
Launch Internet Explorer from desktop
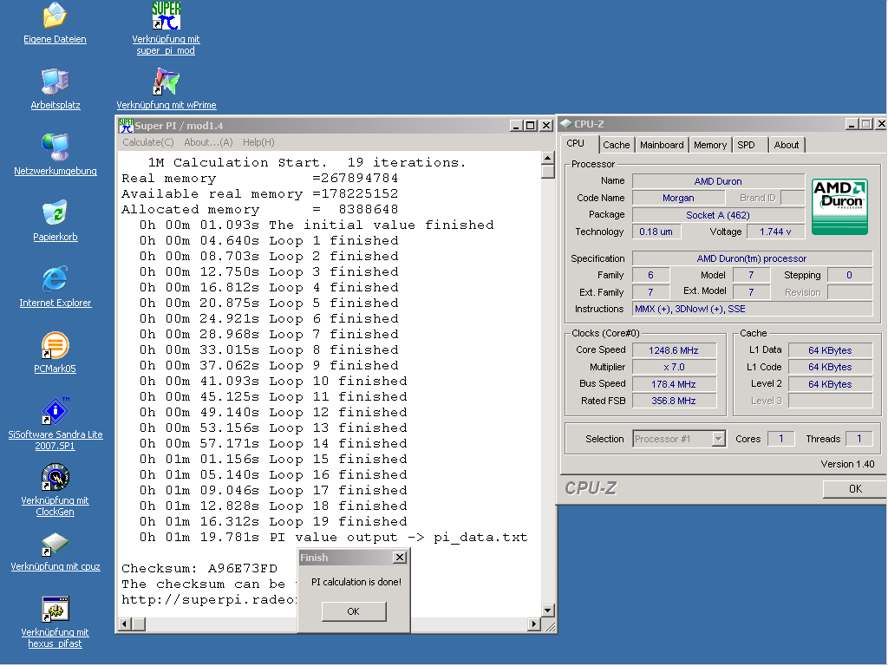55,279
